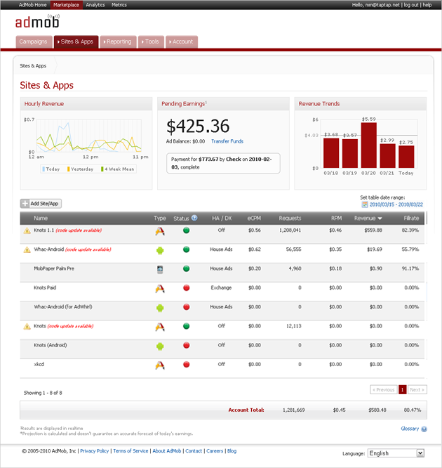Open the date range calendar icon
Screen dimensions: 442x468
click(x=365, y=204)
